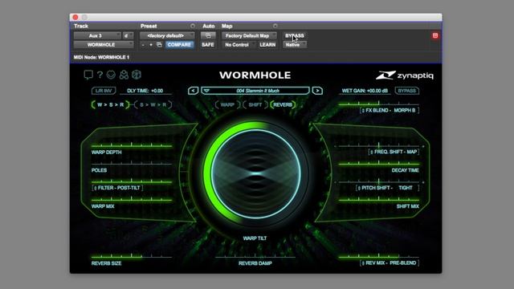This screenshot has width=514, height=289.
Task: Click the minus previous preset button
Action: pyautogui.click(x=143, y=45)
